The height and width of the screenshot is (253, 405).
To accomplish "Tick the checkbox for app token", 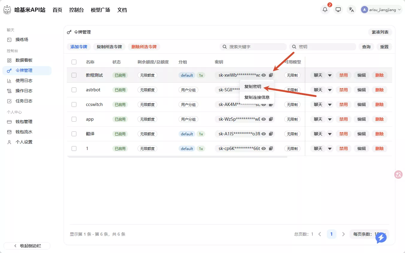I will click(x=74, y=119).
